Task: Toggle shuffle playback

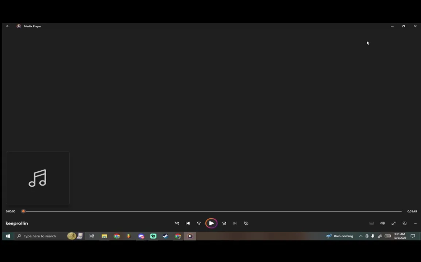Action: (x=177, y=223)
